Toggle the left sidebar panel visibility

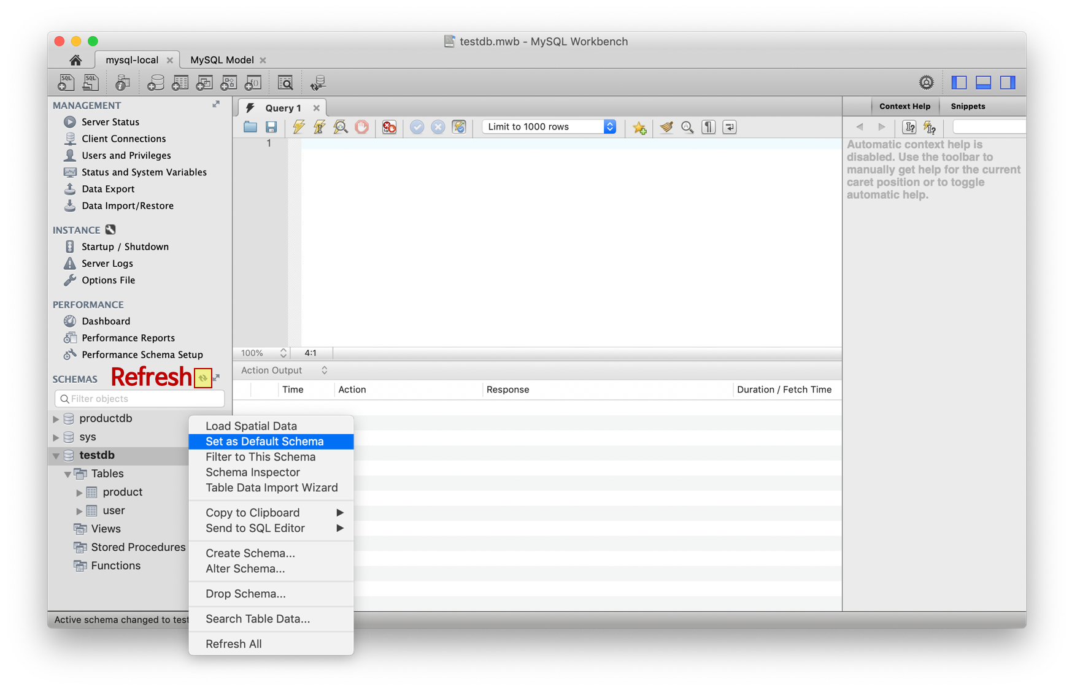click(x=958, y=82)
